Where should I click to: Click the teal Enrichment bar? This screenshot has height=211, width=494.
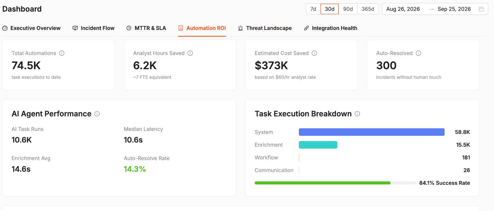[318, 145]
